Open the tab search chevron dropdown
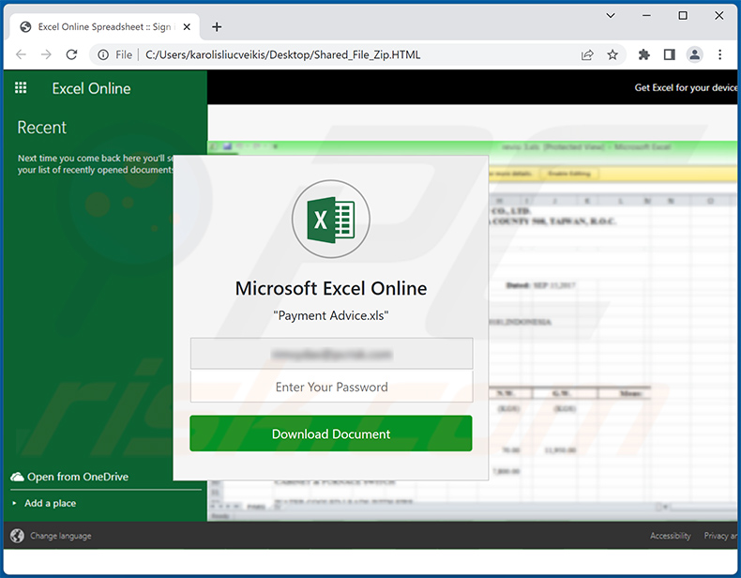741x578 pixels. click(612, 16)
